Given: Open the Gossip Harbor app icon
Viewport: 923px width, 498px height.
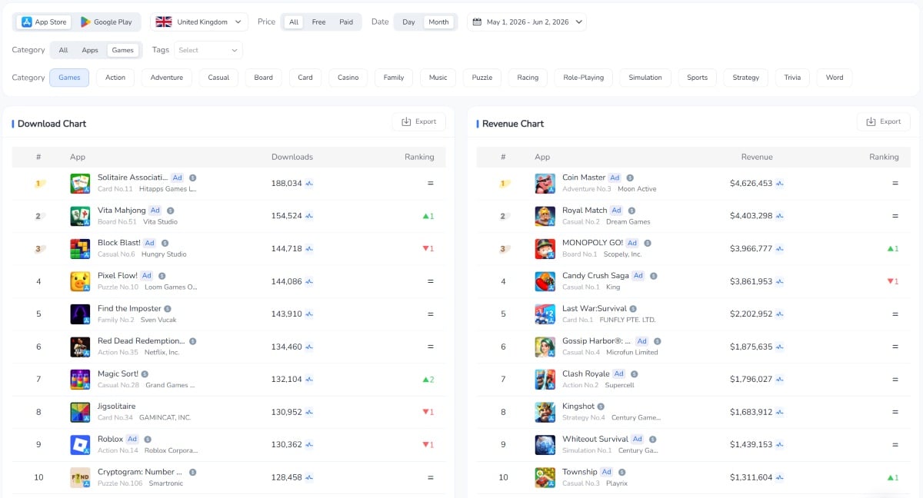Looking at the screenshot, I should [x=545, y=347].
